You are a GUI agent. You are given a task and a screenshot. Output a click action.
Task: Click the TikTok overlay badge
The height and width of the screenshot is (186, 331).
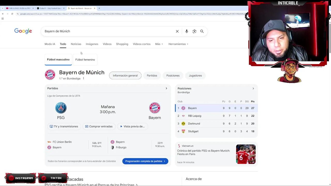(53, 178)
